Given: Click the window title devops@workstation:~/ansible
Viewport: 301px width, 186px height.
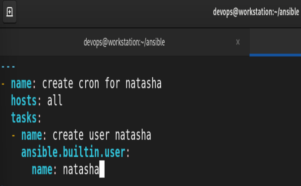Looking at the screenshot, I should [256, 12].
